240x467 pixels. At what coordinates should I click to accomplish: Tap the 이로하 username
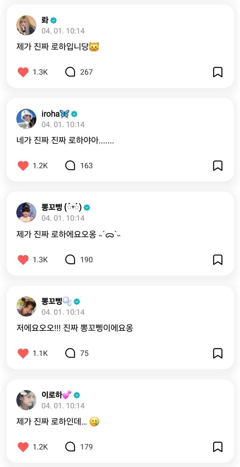coord(52,395)
